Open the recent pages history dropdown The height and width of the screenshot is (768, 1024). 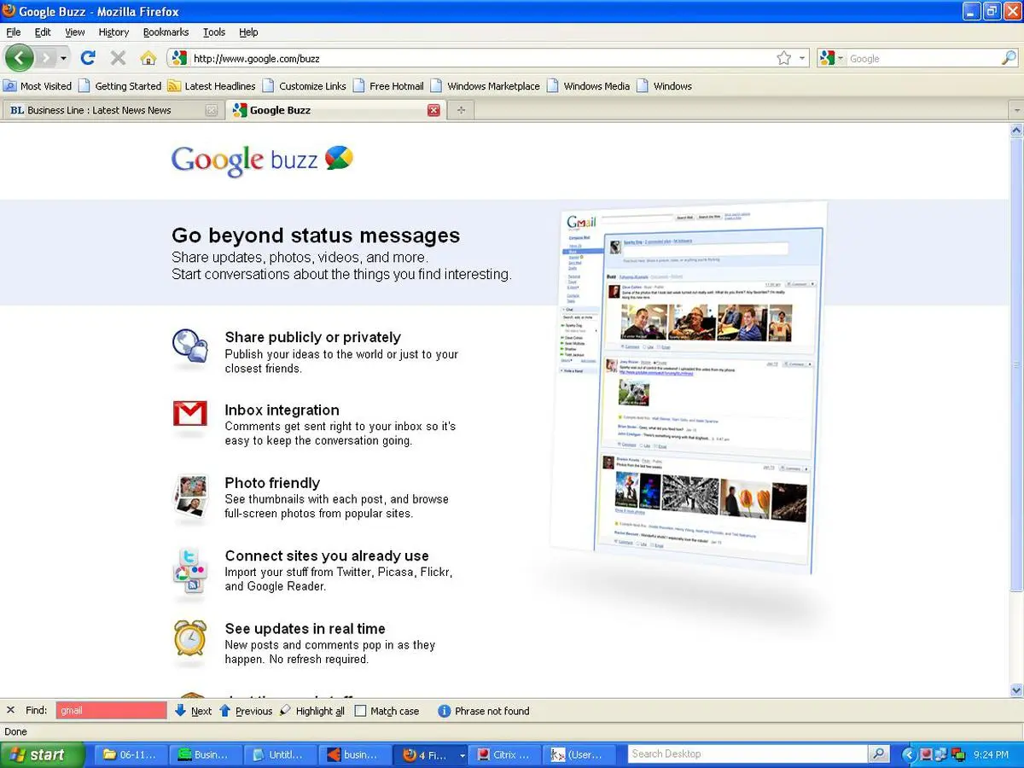[63, 58]
